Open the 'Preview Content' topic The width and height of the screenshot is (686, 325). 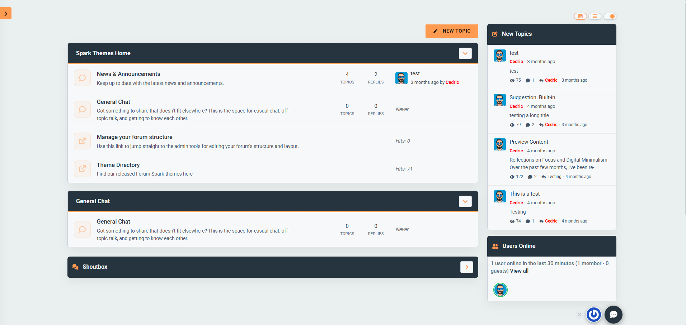point(529,142)
